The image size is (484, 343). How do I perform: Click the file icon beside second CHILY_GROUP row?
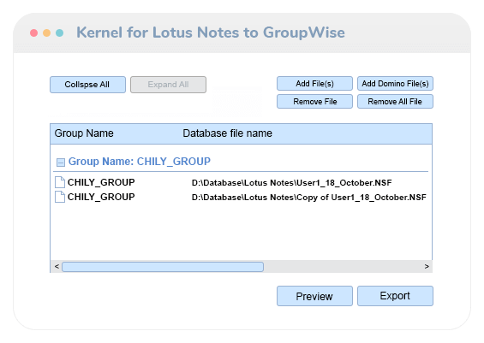click(x=60, y=197)
